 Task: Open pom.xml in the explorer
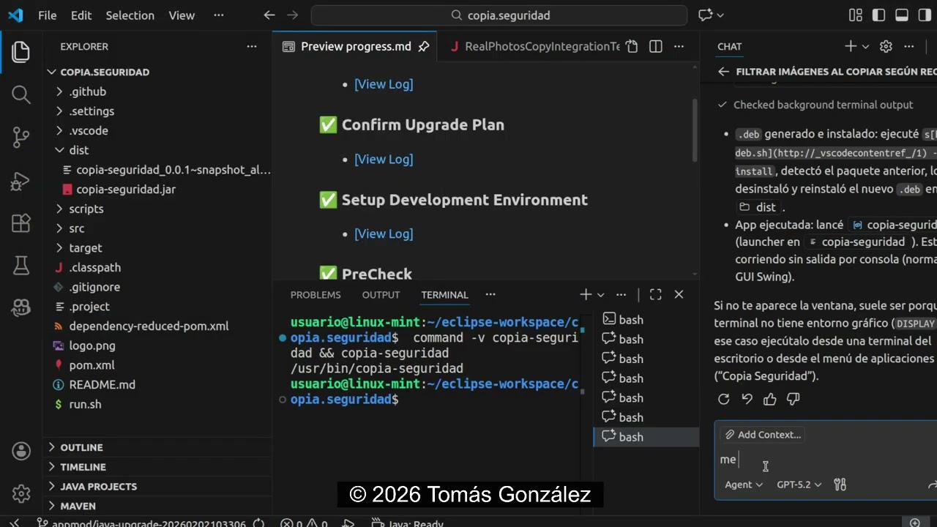tap(92, 365)
